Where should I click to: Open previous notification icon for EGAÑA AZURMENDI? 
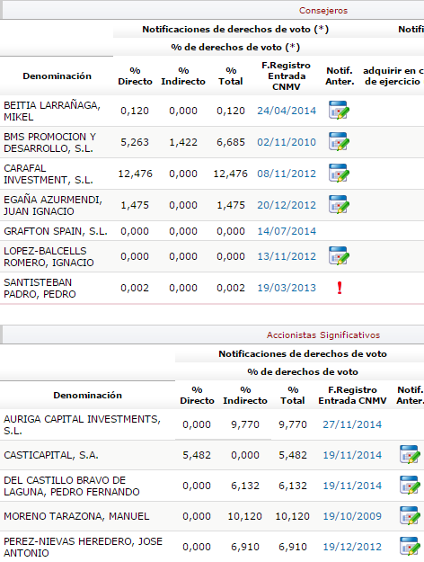339,205
